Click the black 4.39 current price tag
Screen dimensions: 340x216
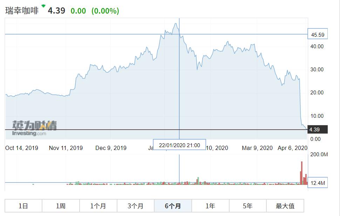point(318,130)
